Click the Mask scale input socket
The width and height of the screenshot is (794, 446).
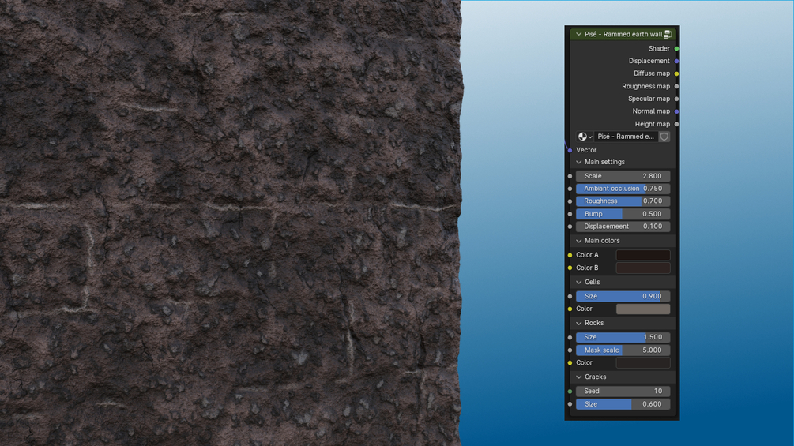[570, 350]
